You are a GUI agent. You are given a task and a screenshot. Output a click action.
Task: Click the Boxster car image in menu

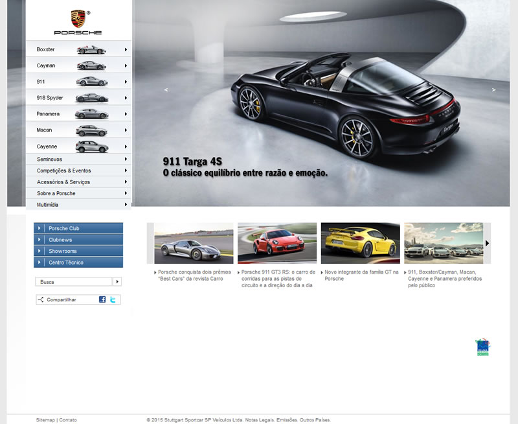91,50
